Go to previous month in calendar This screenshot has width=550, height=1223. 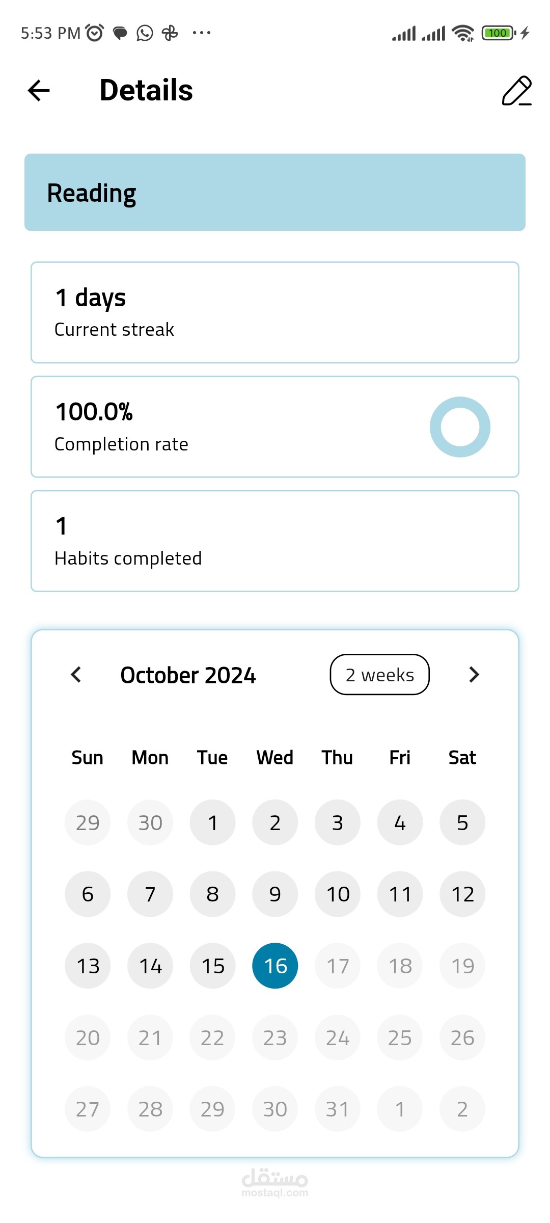(x=76, y=675)
